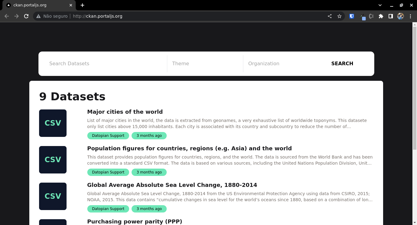Open the Bitwarden extension

click(x=352, y=16)
